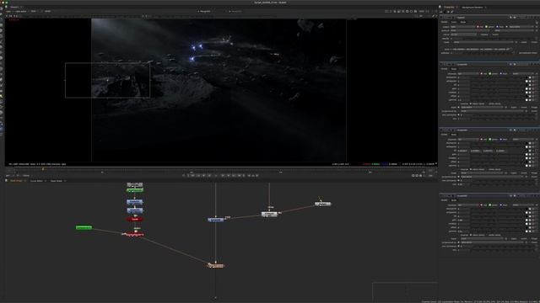Toggle red checkbox in second panel channels row
Image resolution: width=540 pixels, height=303 pixels.
click(482, 73)
